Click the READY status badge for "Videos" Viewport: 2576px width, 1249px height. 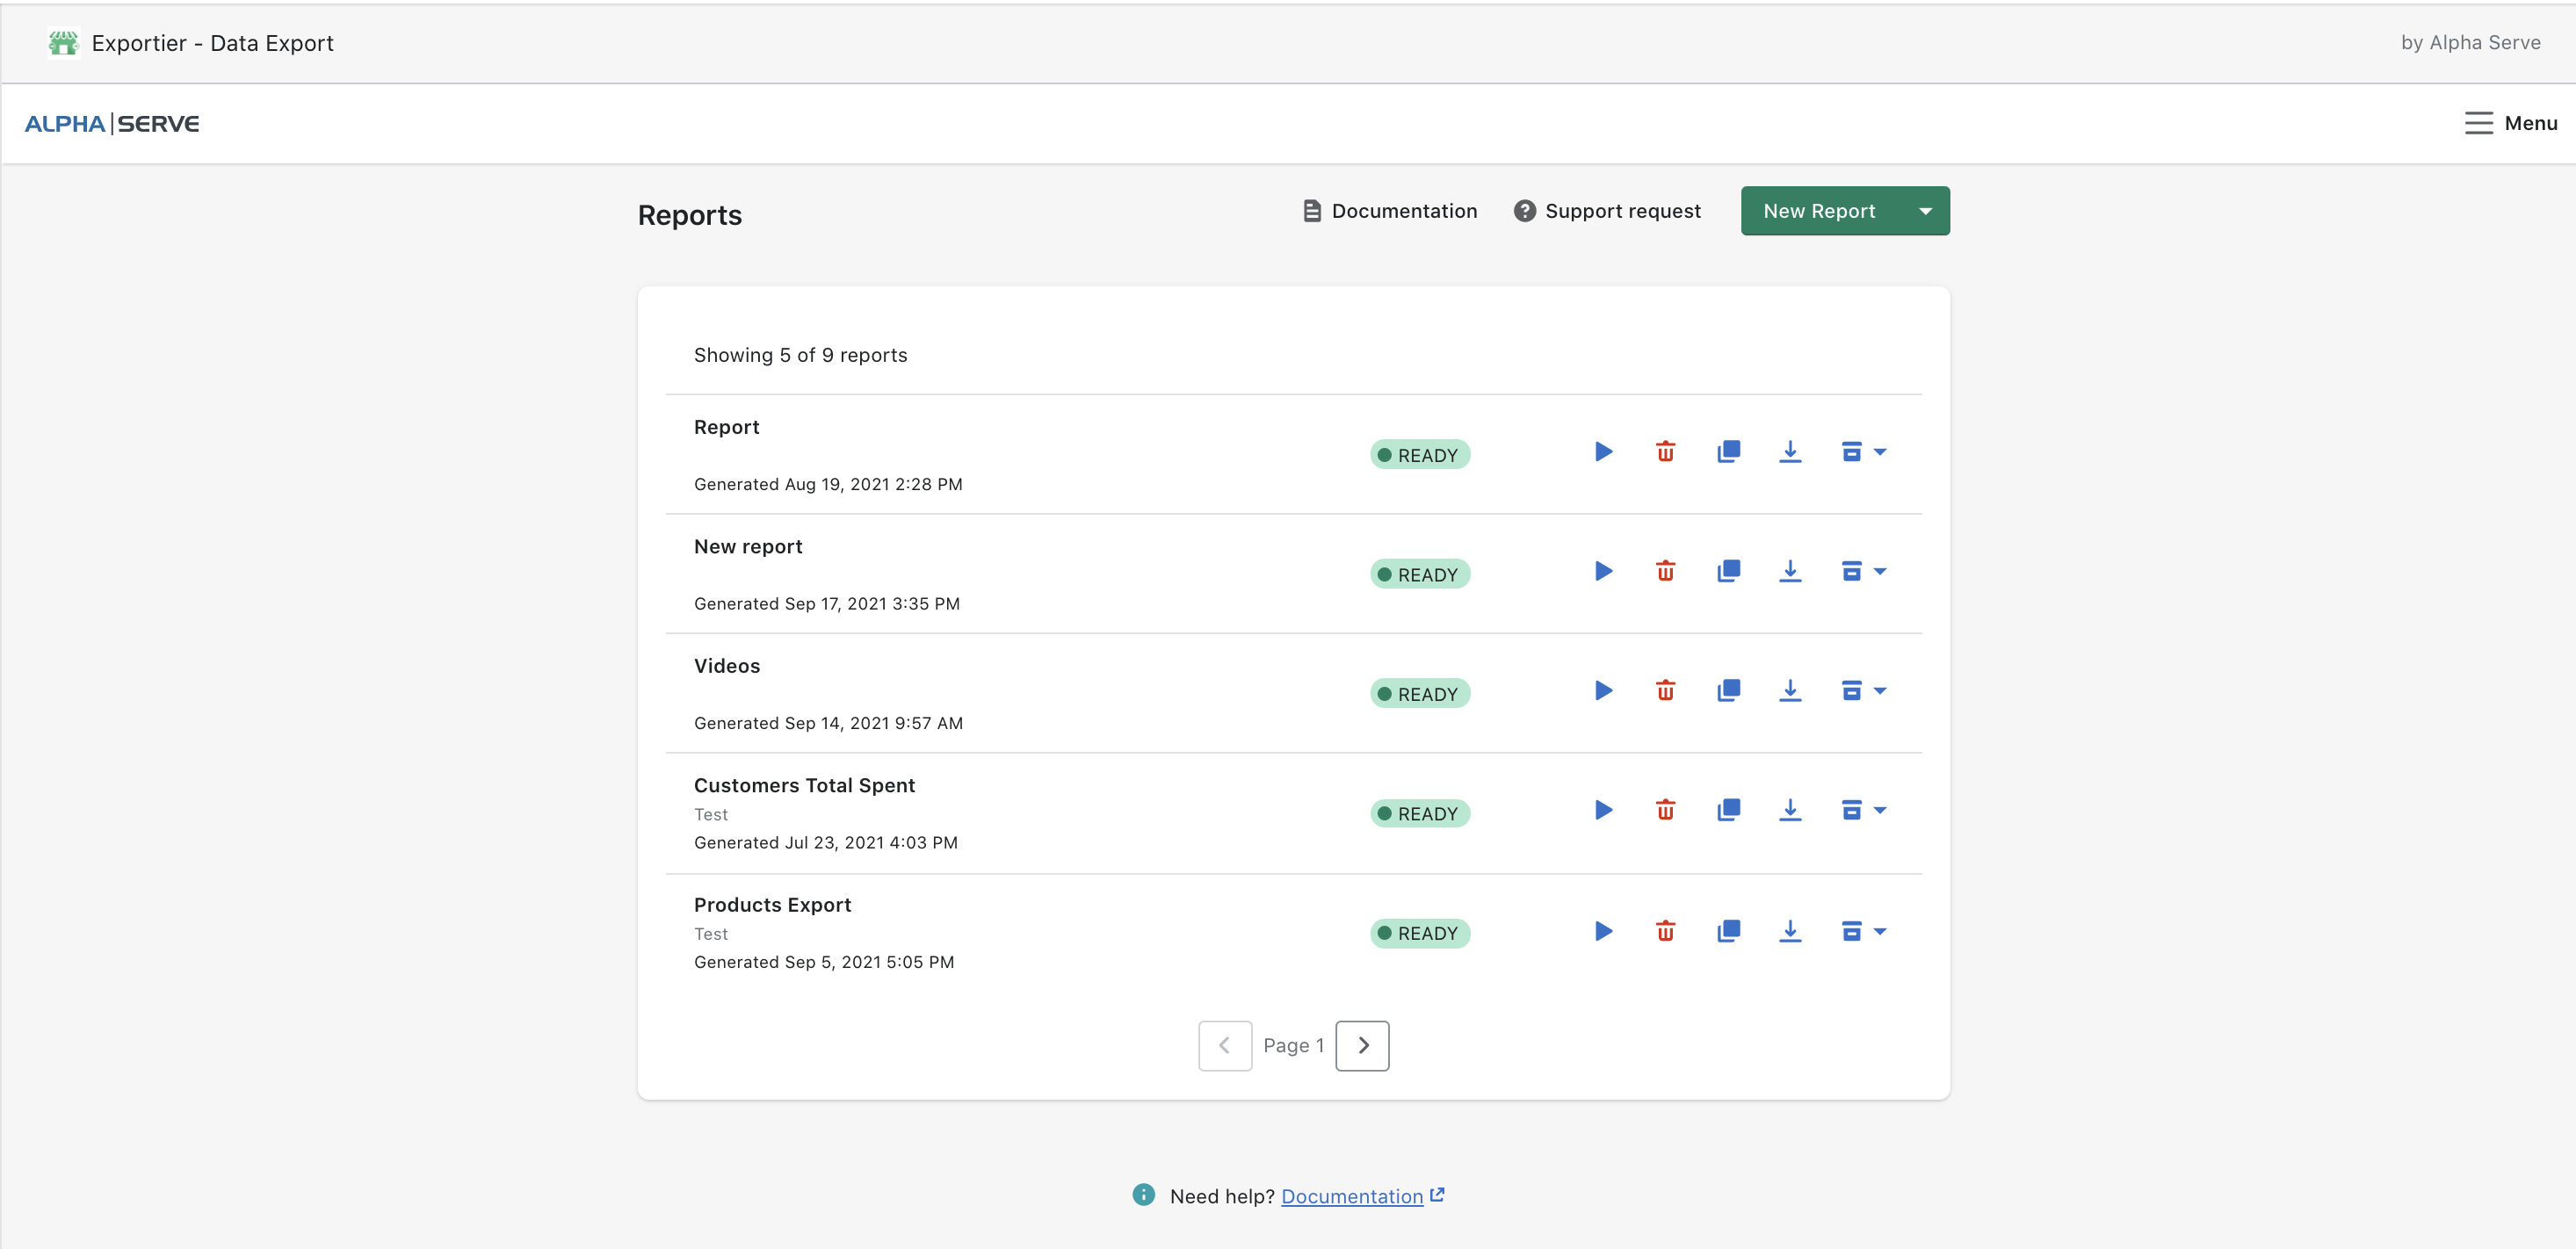click(x=1420, y=692)
